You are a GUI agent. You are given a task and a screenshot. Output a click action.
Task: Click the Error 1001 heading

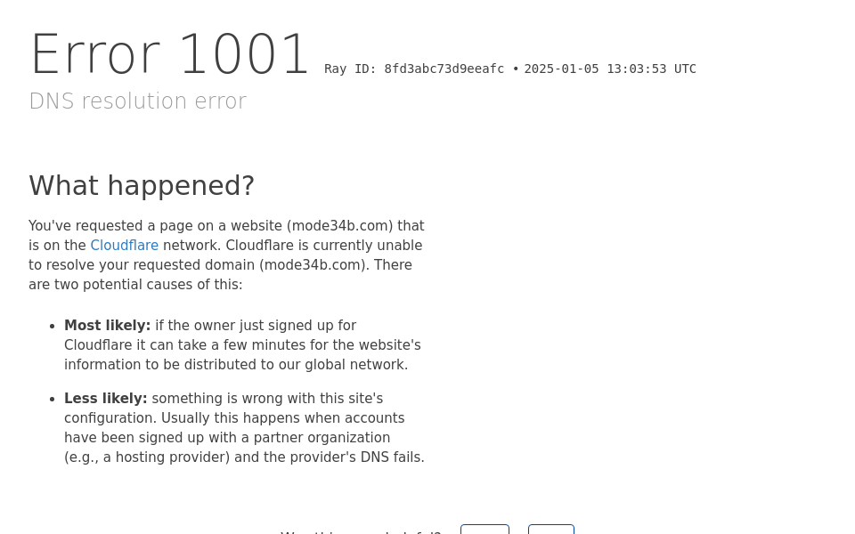coord(170,55)
